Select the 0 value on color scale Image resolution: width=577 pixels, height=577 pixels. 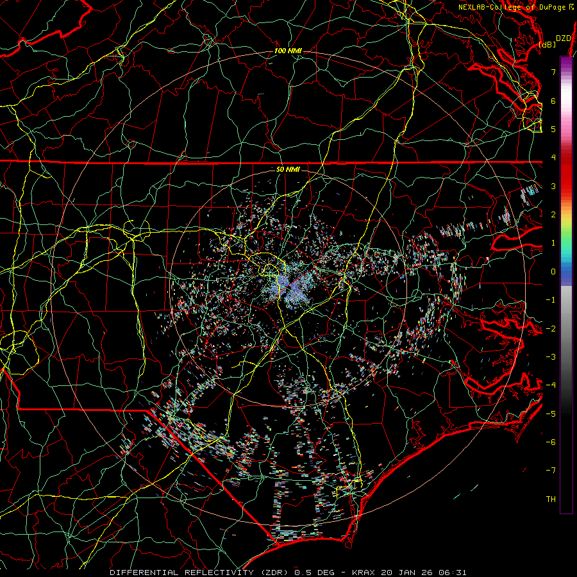pyautogui.click(x=553, y=271)
